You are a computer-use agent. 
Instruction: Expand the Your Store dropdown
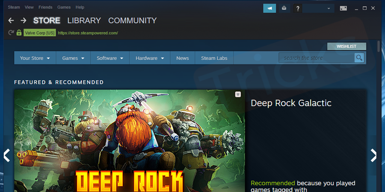35,58
